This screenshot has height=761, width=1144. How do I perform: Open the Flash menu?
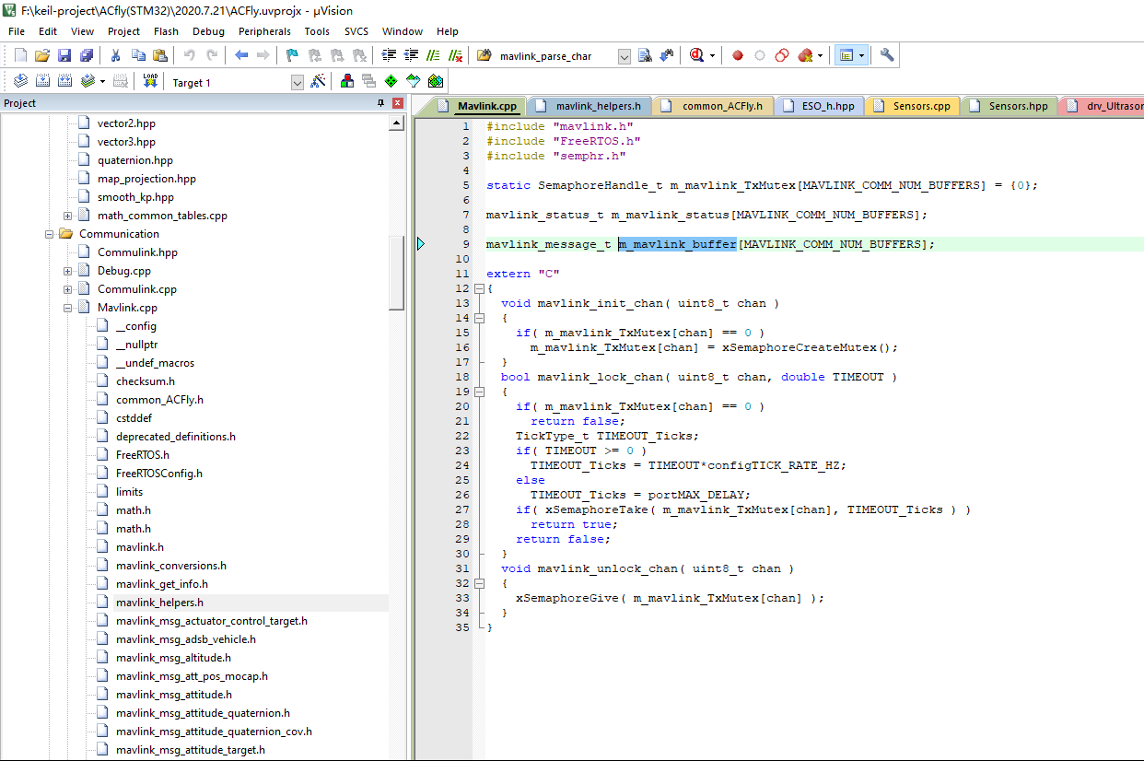pos(167,31)
